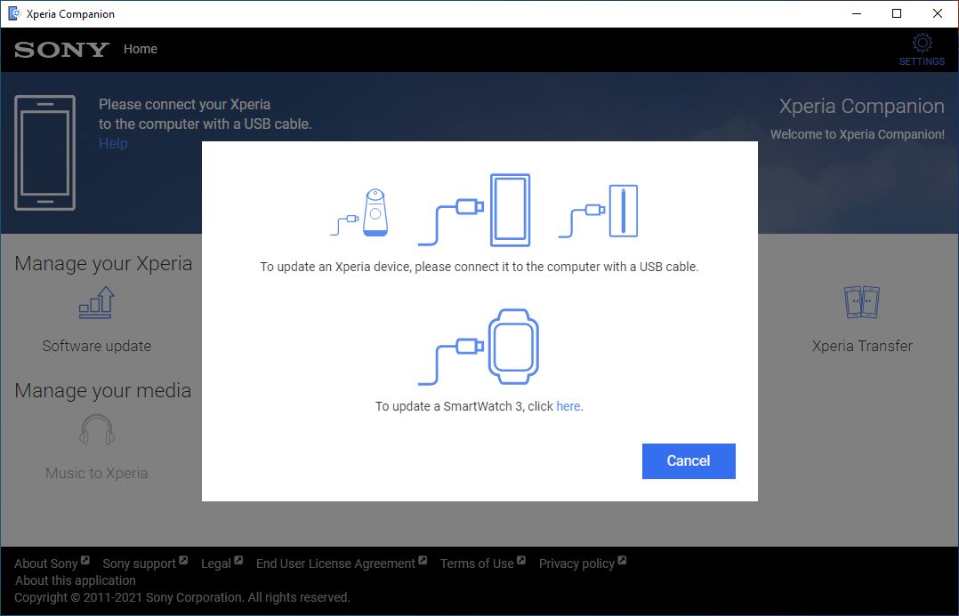Image resolution: width=959 pixels, height=616 pixels.
Task: Click the Xperia Companion title bar app icon
Action: pos(13,13)
